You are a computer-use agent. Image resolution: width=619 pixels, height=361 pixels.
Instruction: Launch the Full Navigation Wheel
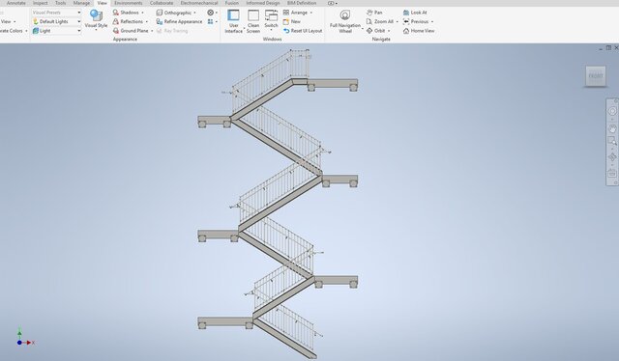click(345, 21)
